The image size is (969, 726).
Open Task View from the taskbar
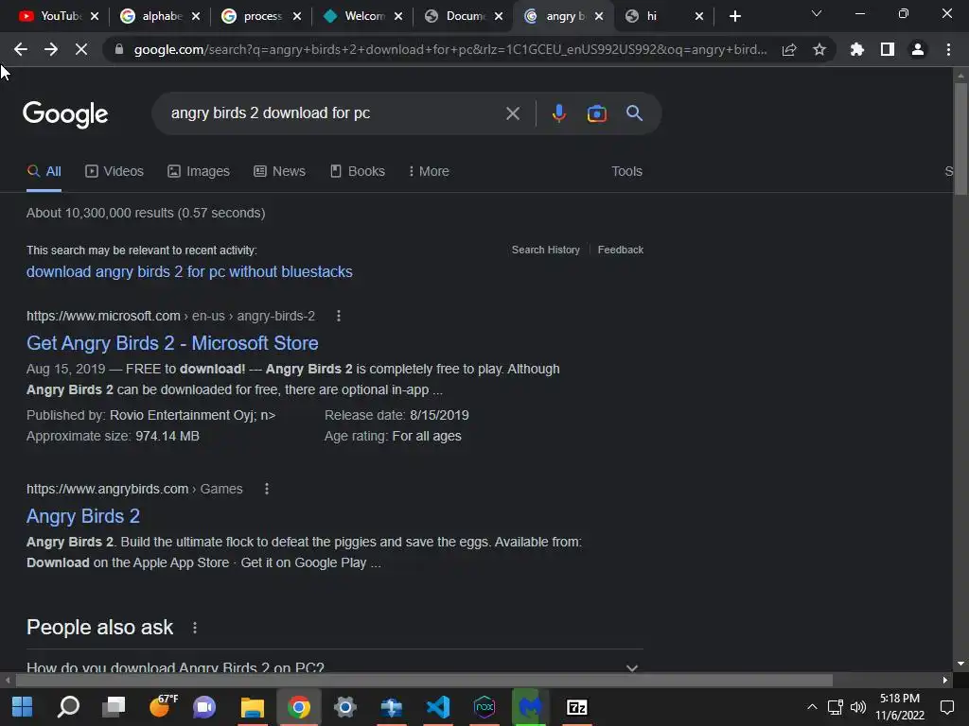(x=115, y=707)
